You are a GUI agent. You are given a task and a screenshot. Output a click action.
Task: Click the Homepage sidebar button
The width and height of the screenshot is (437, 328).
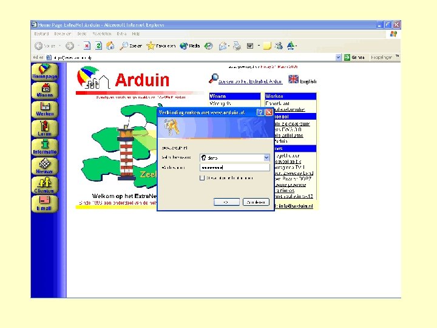tap(44, 72)
